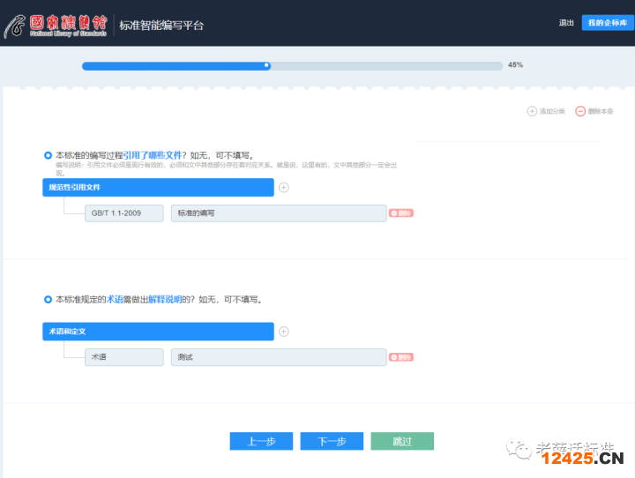The width and height of the screenshot is (635, 478).
Task: Click the 删除本条 red minus icon
Action: click(580, 111)
